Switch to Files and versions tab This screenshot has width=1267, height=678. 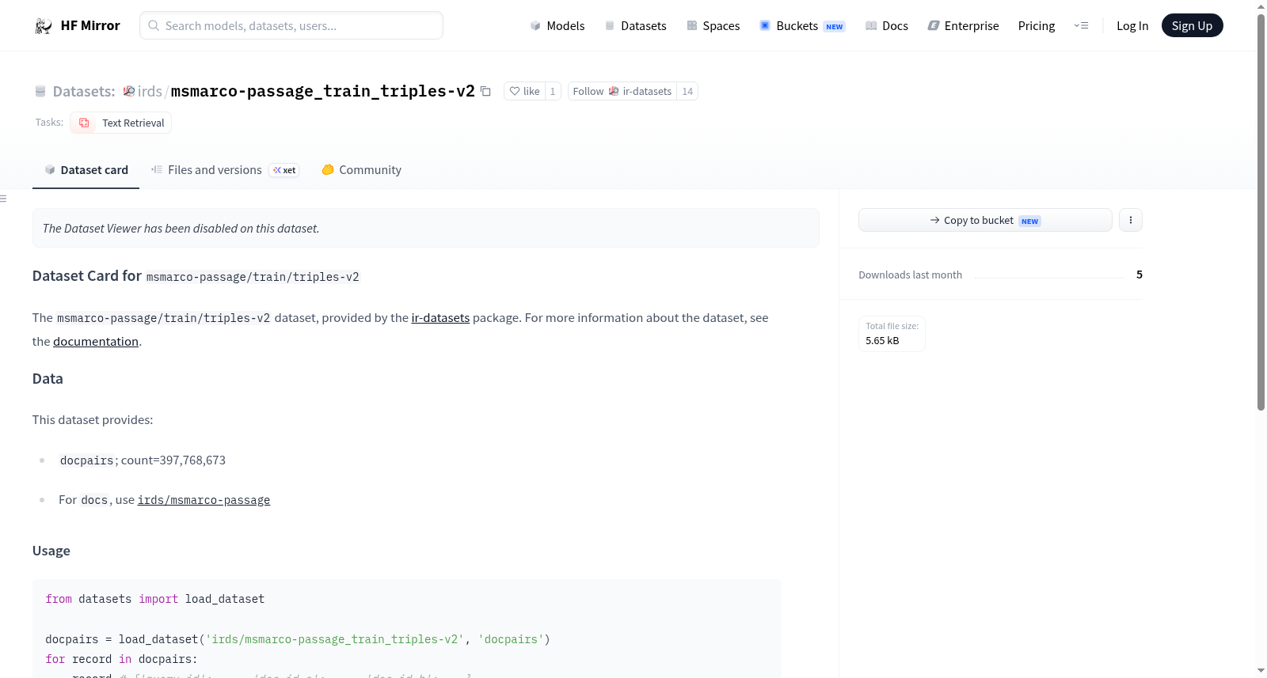[x=225, y=170]
